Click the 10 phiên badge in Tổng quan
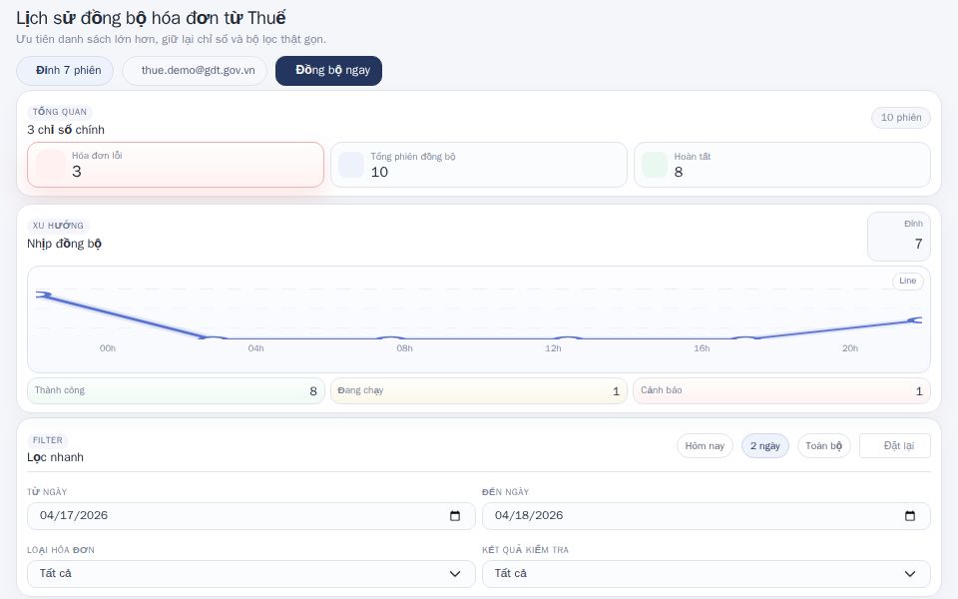The image size is (958, 599). click(x=900, y=118)
